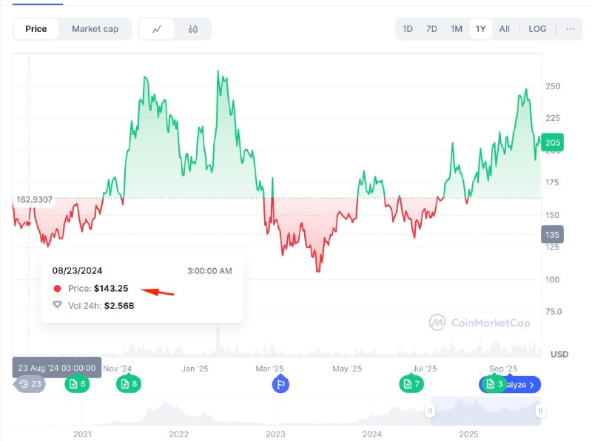Toggle LOG scale on the chart
The image size is (592, 441).
[537, 29]
